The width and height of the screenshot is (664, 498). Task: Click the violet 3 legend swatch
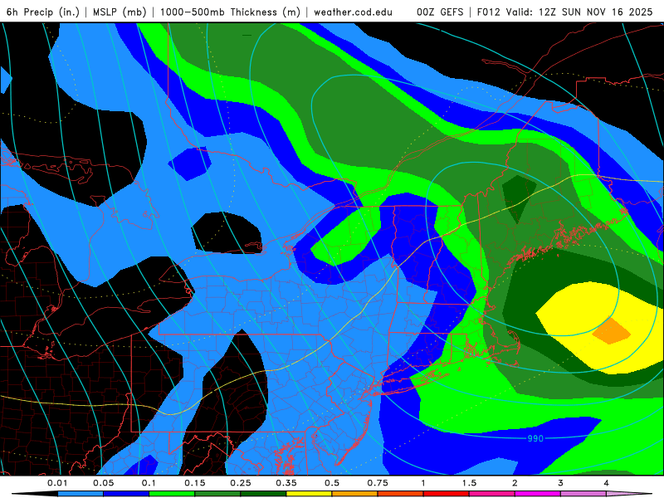point(583,494)
